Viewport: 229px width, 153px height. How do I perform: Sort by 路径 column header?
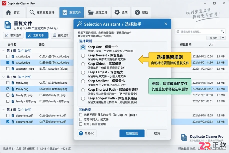tap(41, 45)
